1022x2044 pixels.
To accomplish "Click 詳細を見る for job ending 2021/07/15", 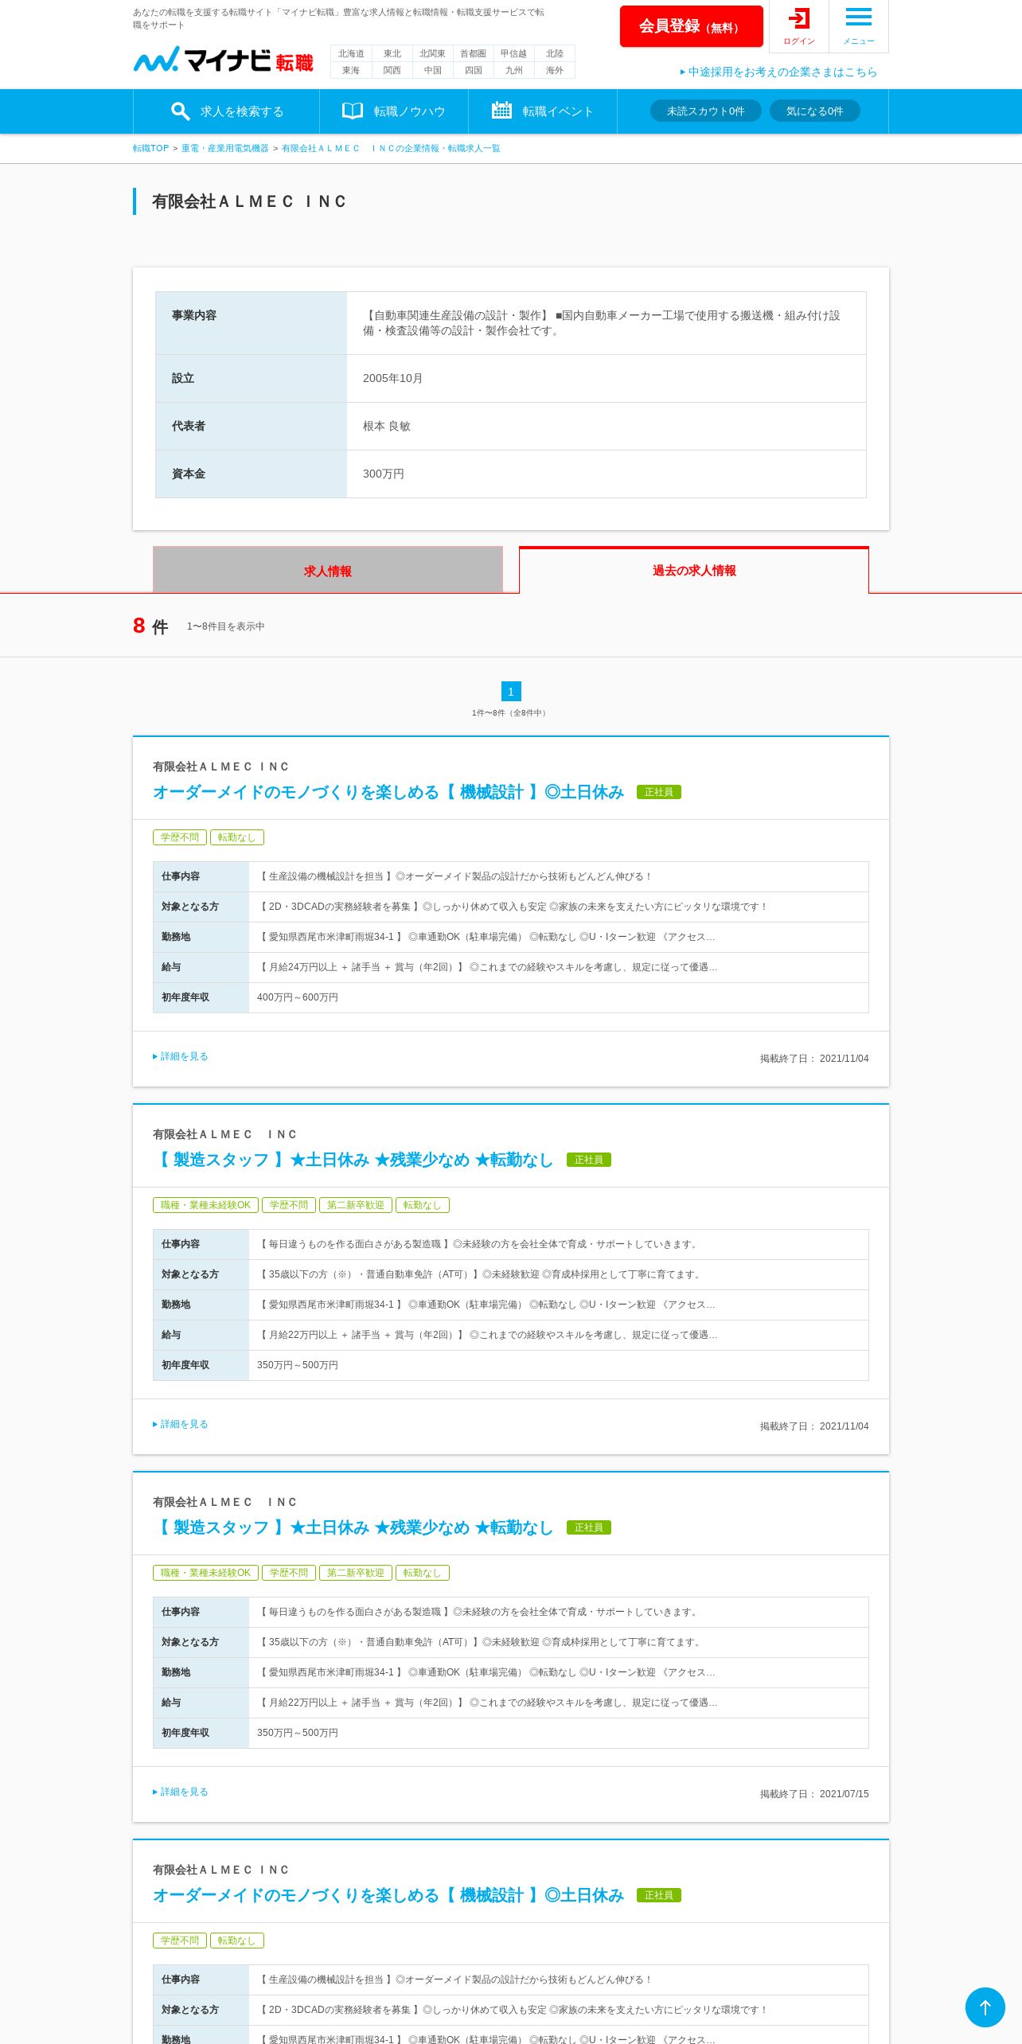I will (x=181, y=1792).
